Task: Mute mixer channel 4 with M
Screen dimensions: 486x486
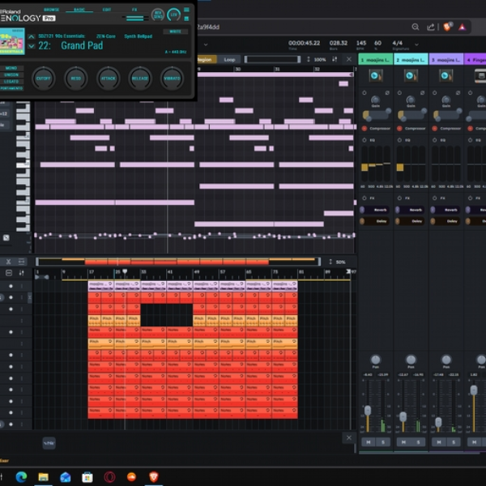Action: point(474,442)
